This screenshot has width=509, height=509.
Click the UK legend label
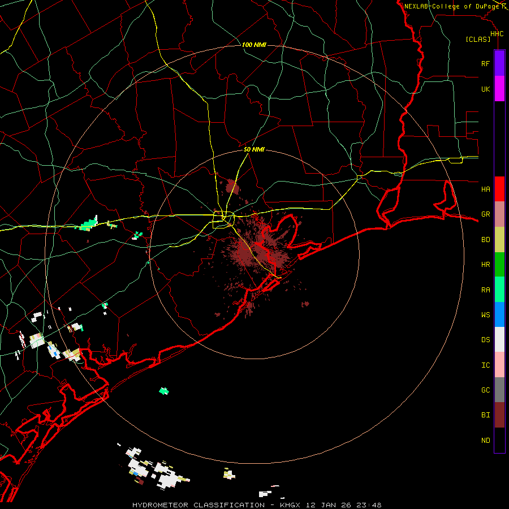tap(485, 89)
